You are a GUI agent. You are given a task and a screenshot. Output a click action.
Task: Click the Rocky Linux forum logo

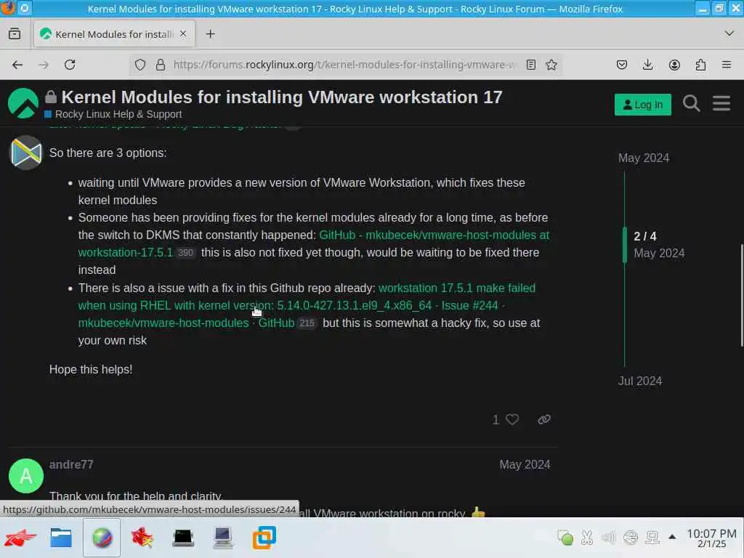pyautogui.click(x=23, y=103)
